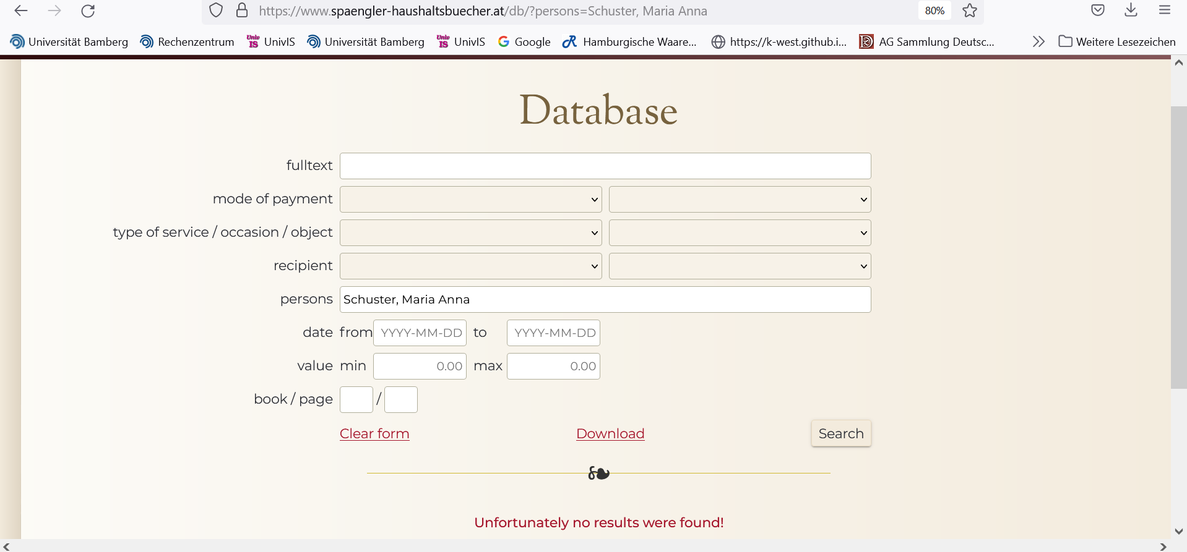
Task: Click the no results found message
Action: pyautogui.click(x=599, y=522)
